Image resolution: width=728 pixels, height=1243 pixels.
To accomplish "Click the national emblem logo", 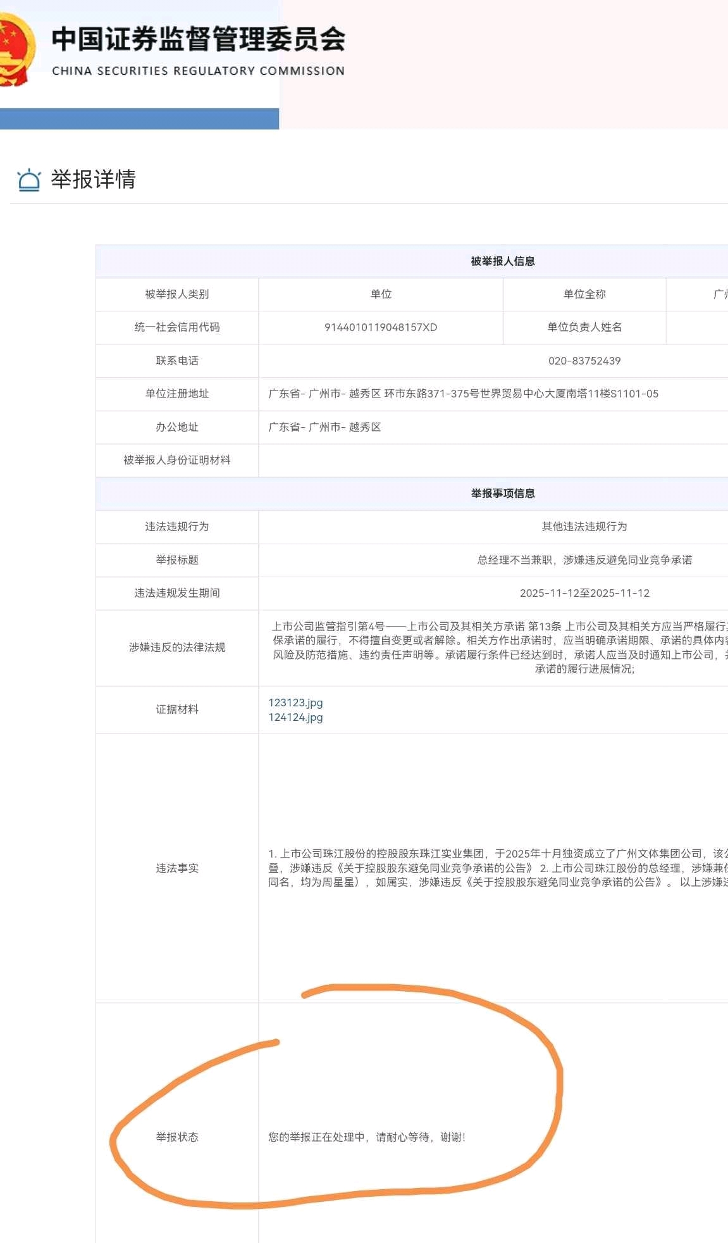I will (x=17, y=49).
